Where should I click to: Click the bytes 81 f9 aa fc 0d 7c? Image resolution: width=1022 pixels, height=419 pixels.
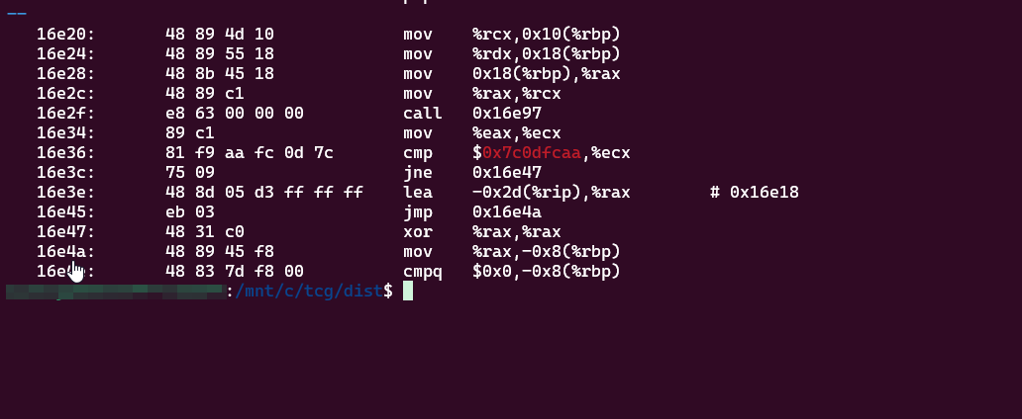(250, 153)
